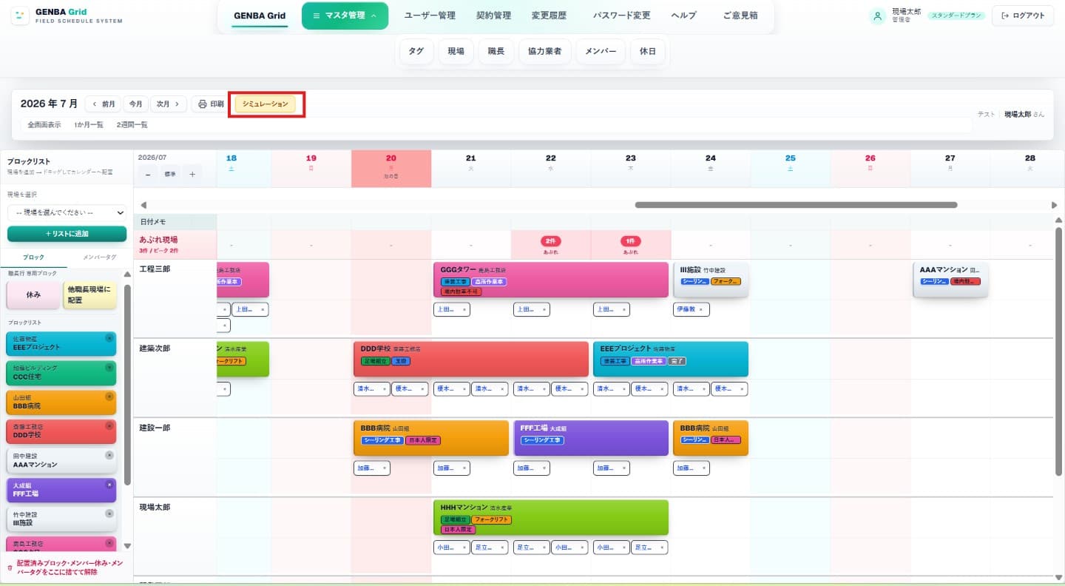The image size is (1065, 586).
Task: Select the タグ master submenu button
Action: tap(416, 52)
